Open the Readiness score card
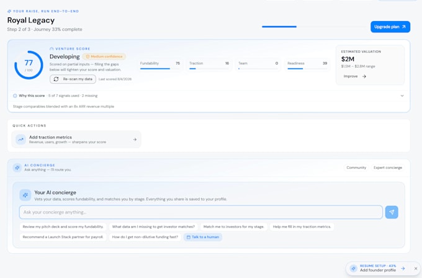Screen dimensions: 422x278 (x=307, y=65)
